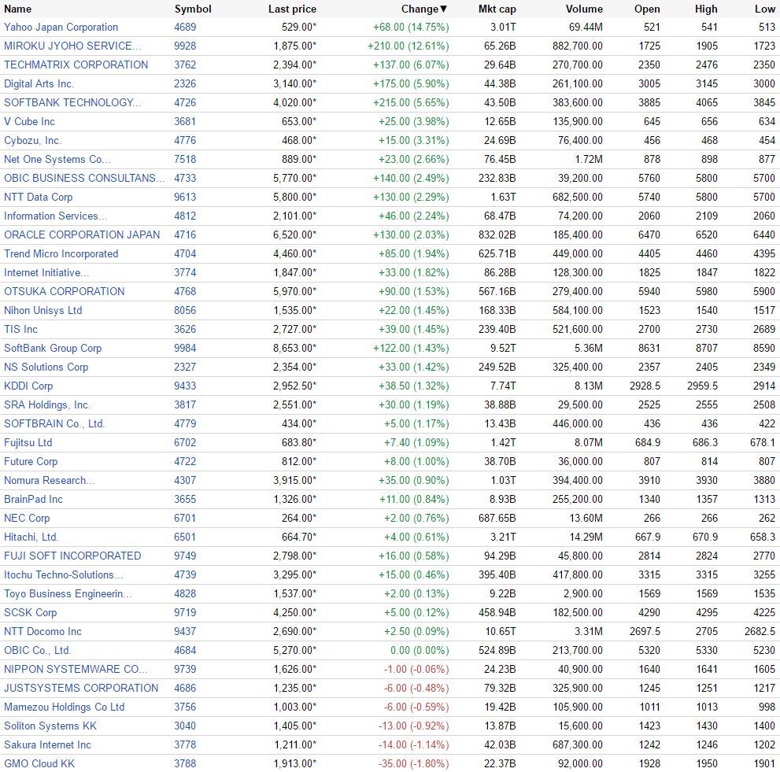Click symbol 9984 for SoftBank Group
Image resolution: width=780 pixels, height=772 pixels.
tap(185, 349)
